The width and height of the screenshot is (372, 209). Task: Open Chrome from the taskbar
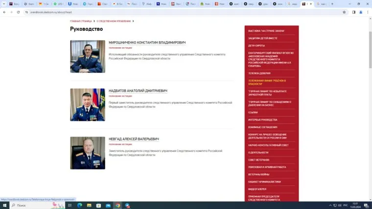pos(117,205)
